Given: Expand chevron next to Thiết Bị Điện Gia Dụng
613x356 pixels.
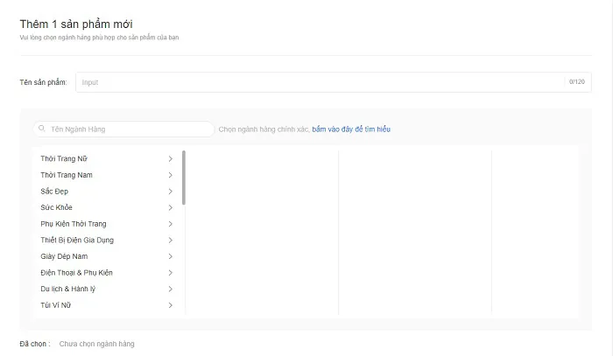Looking at the screenshot, I should point(171,240).
